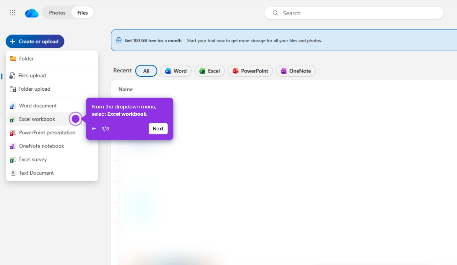This screenshot has width=457, height=265.
Task: Filter recent files by PowerPoint
Action: (250, 71)
